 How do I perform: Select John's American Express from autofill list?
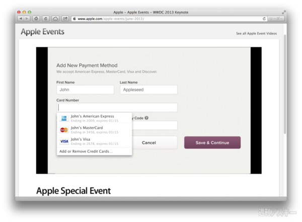point(95,118)
